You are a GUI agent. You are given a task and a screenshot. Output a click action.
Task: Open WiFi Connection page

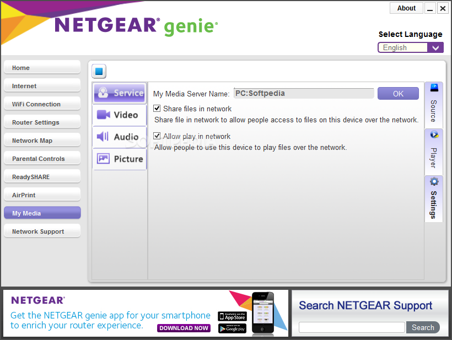pos(42,104)
